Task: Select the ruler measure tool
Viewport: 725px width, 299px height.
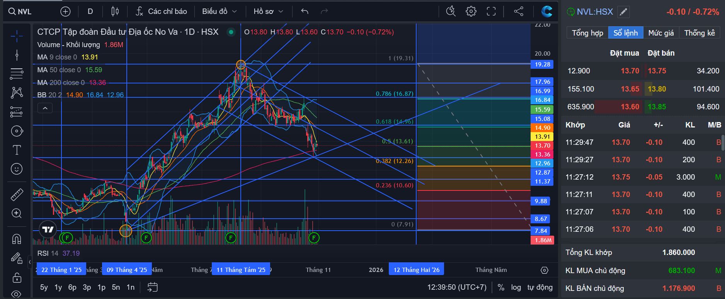Action: click(17, 194)
